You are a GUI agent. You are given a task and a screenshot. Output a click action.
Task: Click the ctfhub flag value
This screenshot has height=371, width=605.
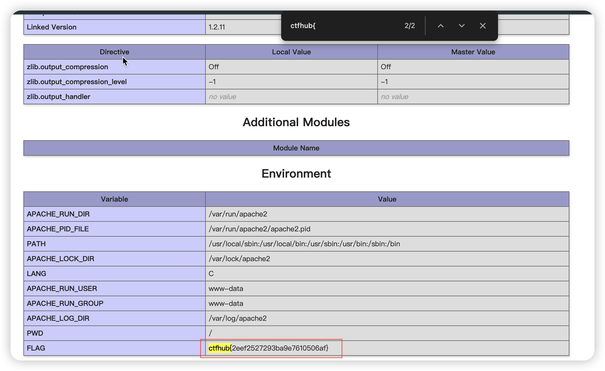[x=268, y=348]
